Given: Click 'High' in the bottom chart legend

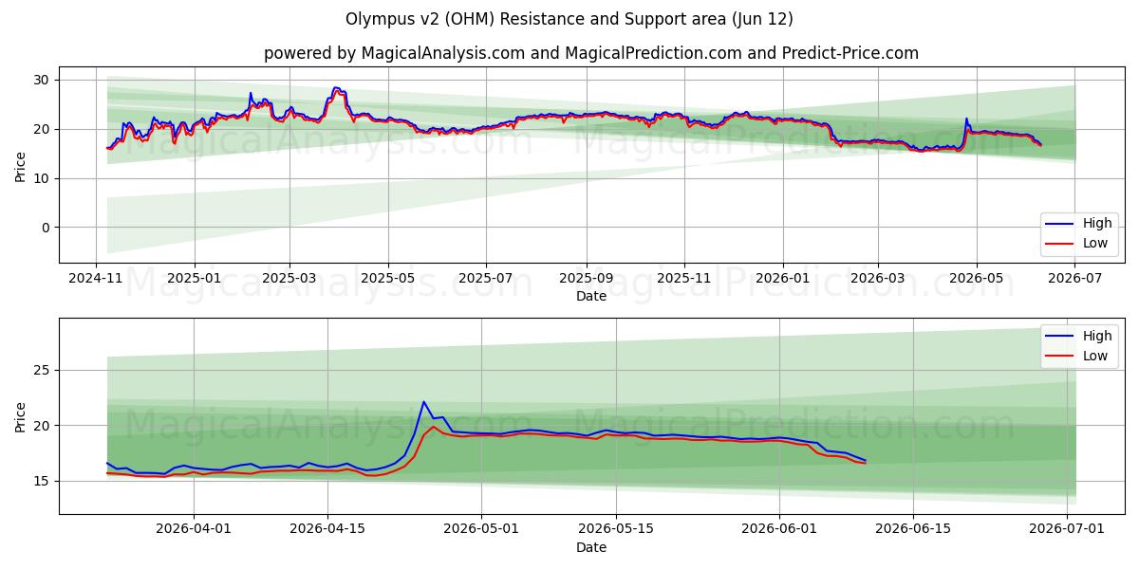Looking at the screenshot, I should tap(1096, 336).
